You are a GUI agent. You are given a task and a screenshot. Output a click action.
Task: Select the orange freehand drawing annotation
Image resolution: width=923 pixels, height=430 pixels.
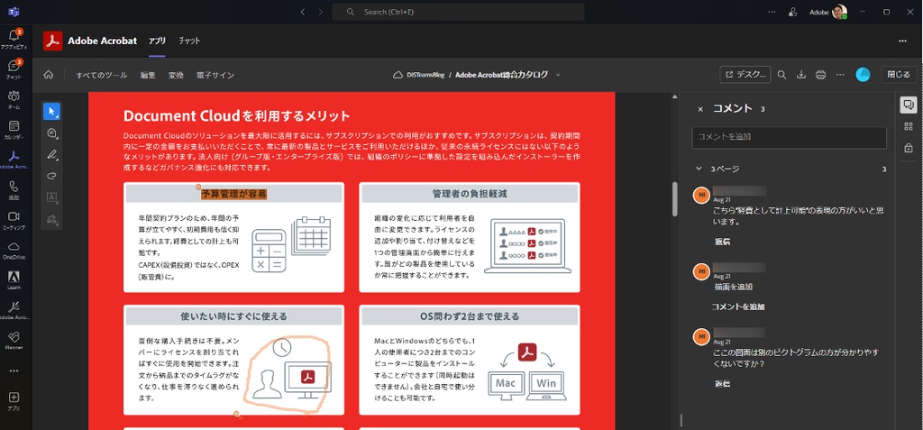point(286,374)
